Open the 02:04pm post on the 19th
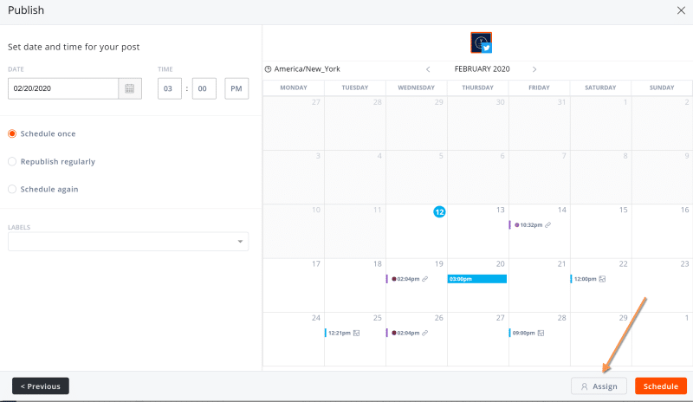 click(407, 279)
